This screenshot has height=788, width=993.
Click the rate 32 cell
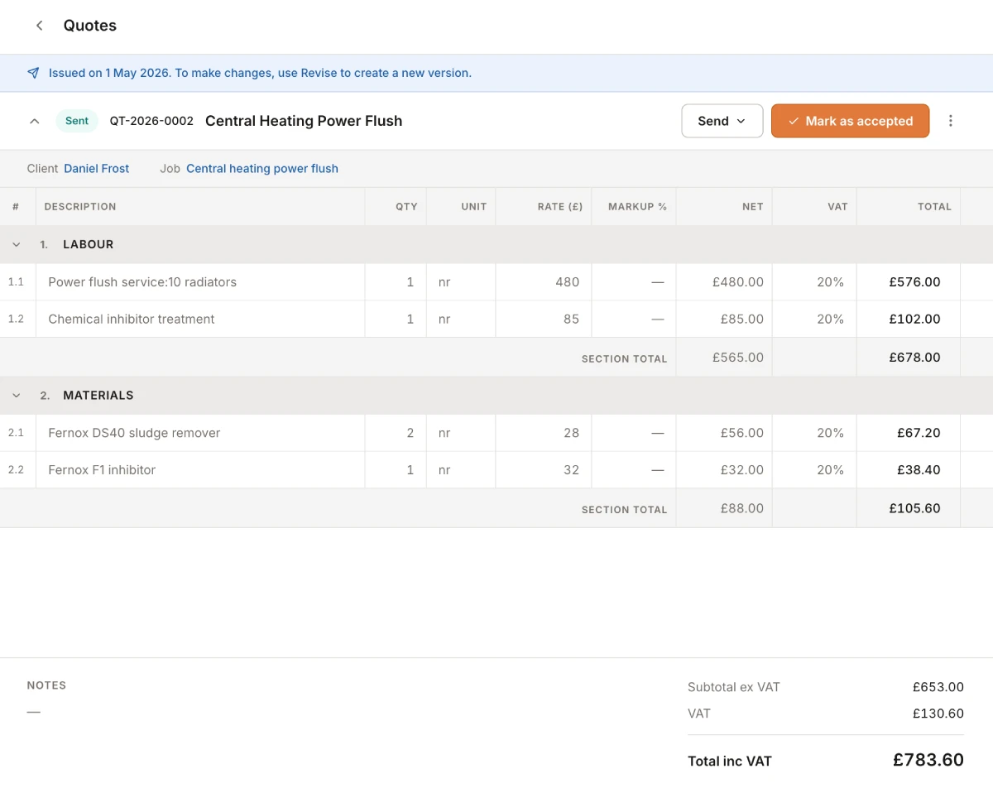point(544,469)
